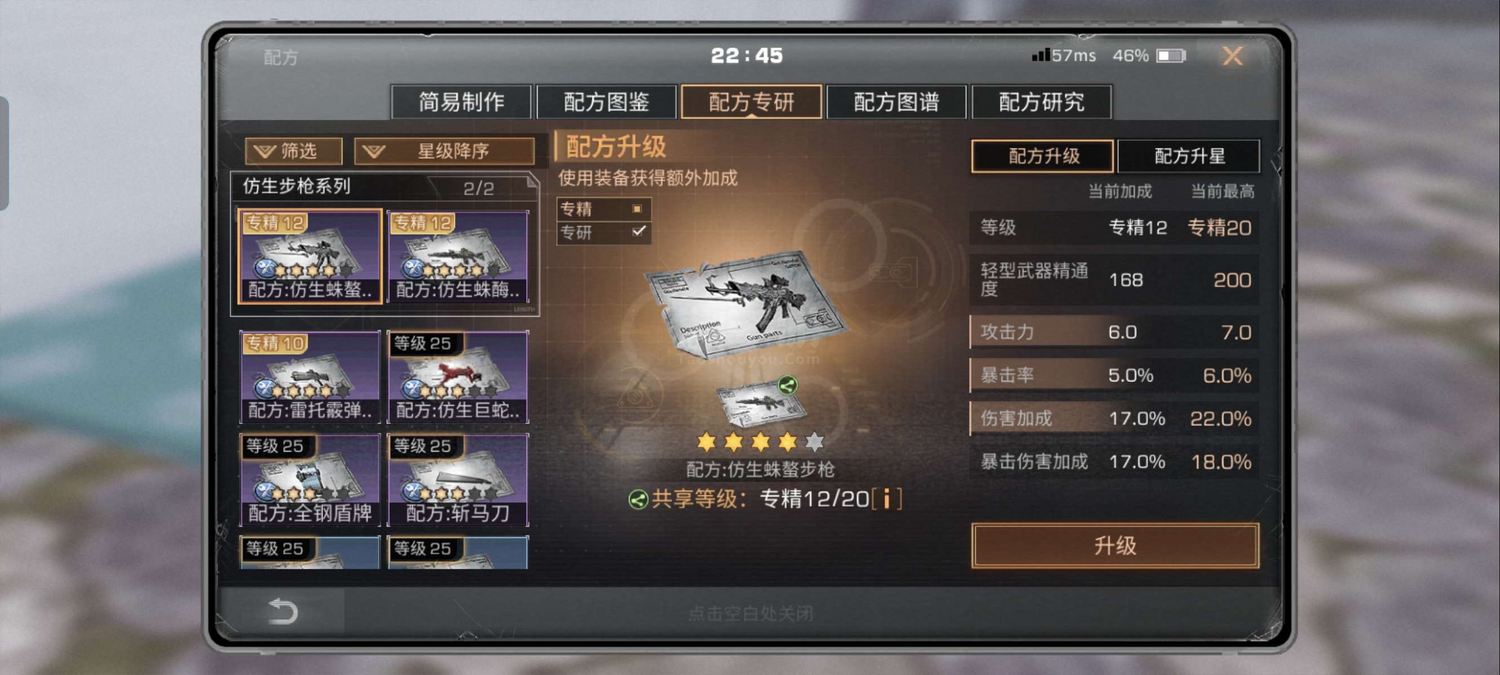Click the share icon on recipe thumbnail

coord(787,385)
